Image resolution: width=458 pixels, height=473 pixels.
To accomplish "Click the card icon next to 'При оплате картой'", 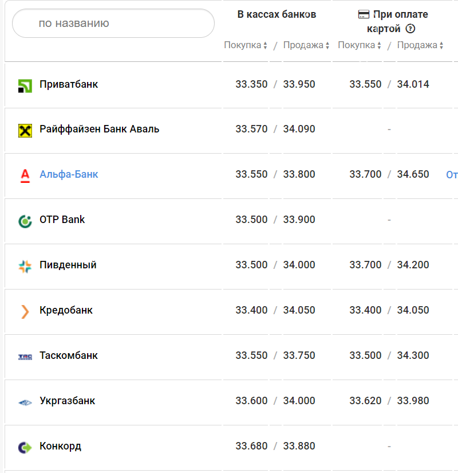I will tap(364, 14).
